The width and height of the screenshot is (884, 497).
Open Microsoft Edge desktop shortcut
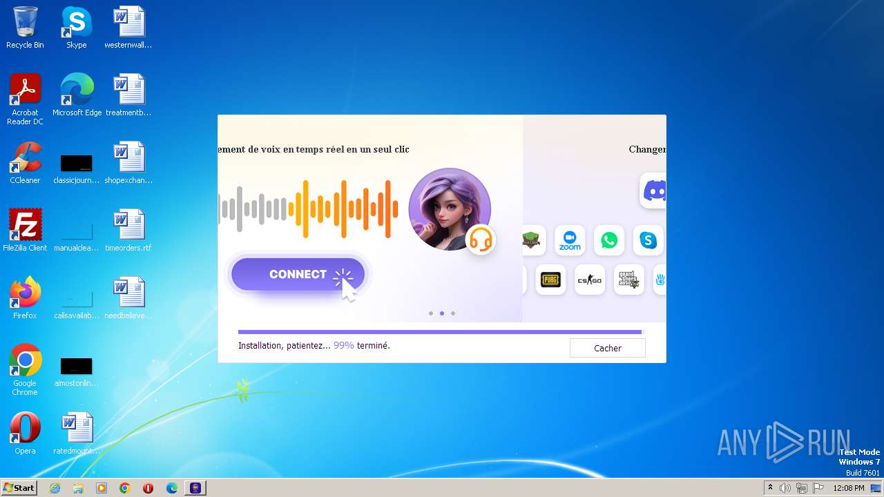click(x=77, y=95)
